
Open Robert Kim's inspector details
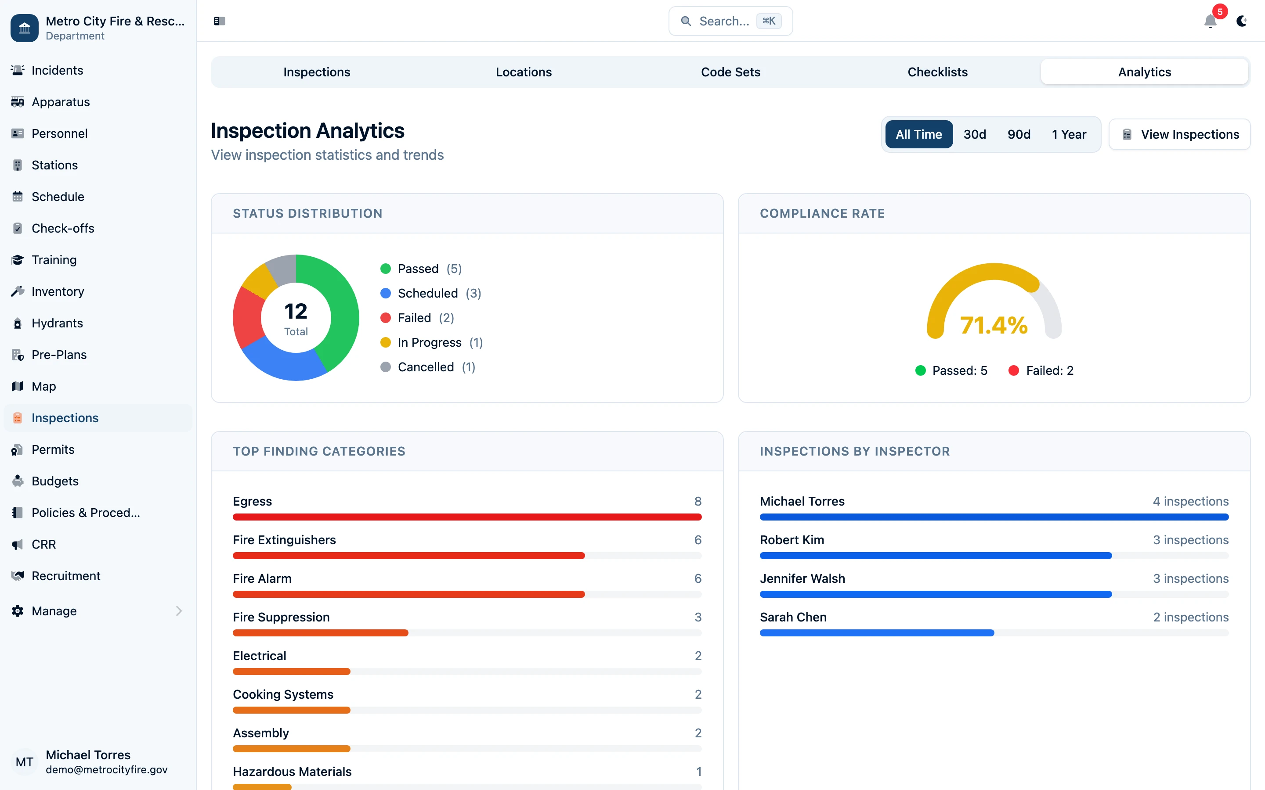click(x=792, y=540)
